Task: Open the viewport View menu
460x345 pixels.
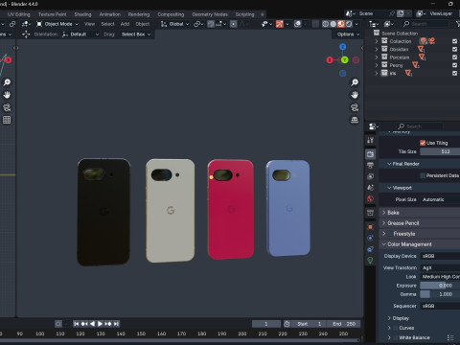Action: (x=89, y=24)
